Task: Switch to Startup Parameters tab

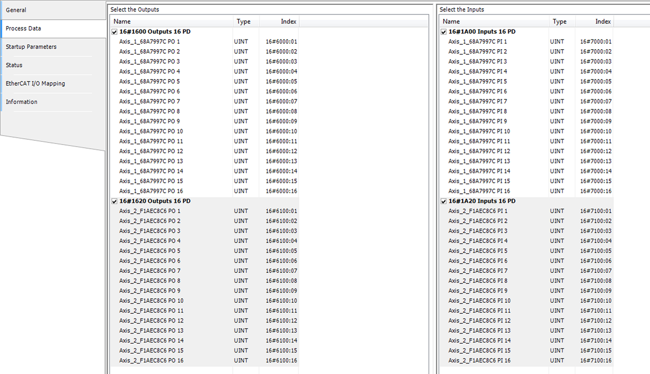Action: 31,47
